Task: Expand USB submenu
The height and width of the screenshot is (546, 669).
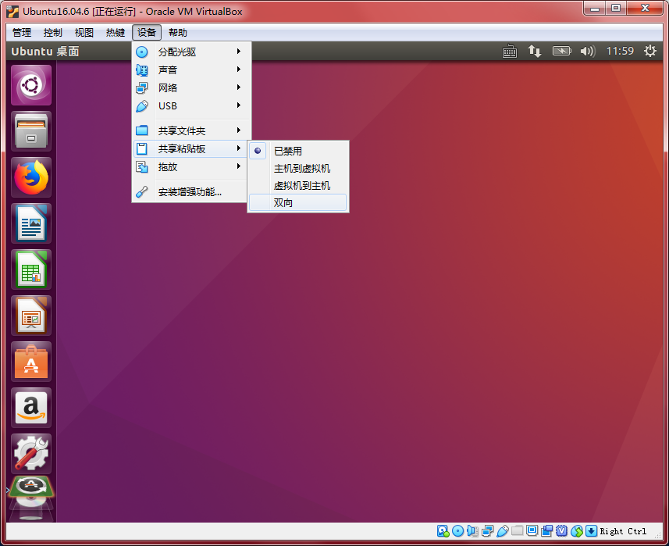Action: pyautogui.click(x=191, y=105)
